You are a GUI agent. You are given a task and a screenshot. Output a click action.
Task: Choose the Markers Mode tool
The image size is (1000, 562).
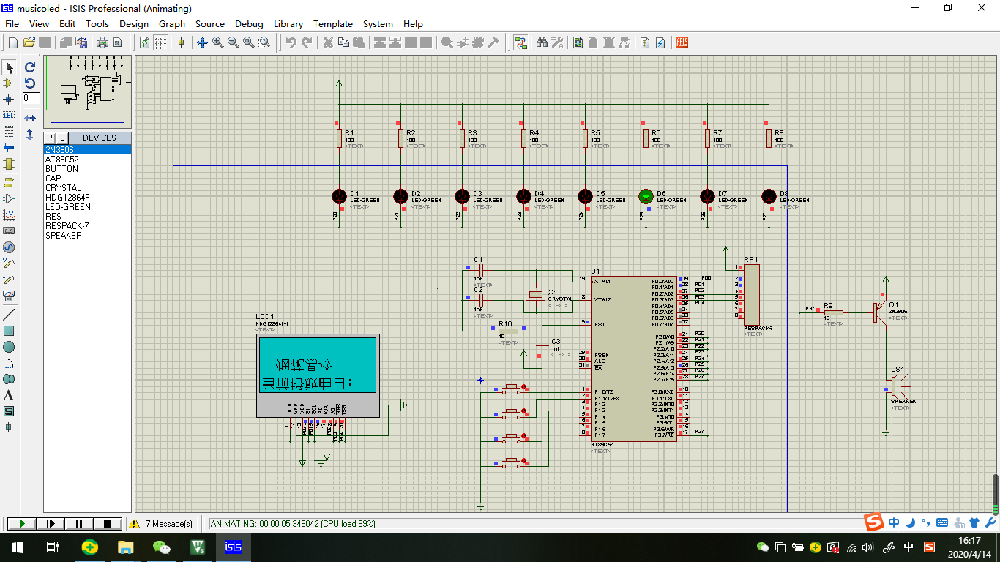(10, 427)
